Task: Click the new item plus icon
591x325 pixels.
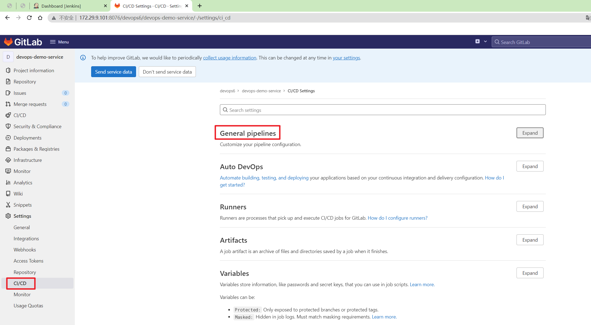Action: tap(477, 42)
